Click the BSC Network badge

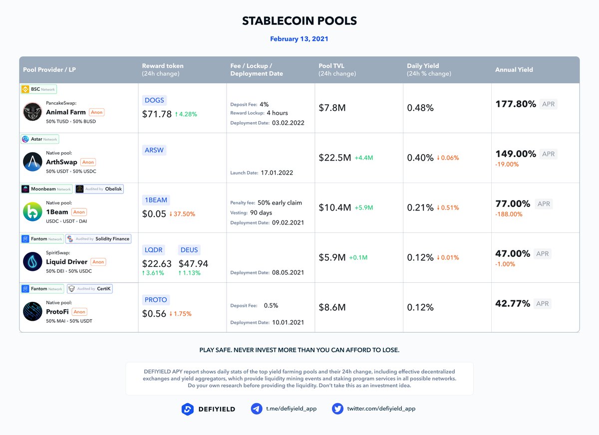tap(38, 89)
